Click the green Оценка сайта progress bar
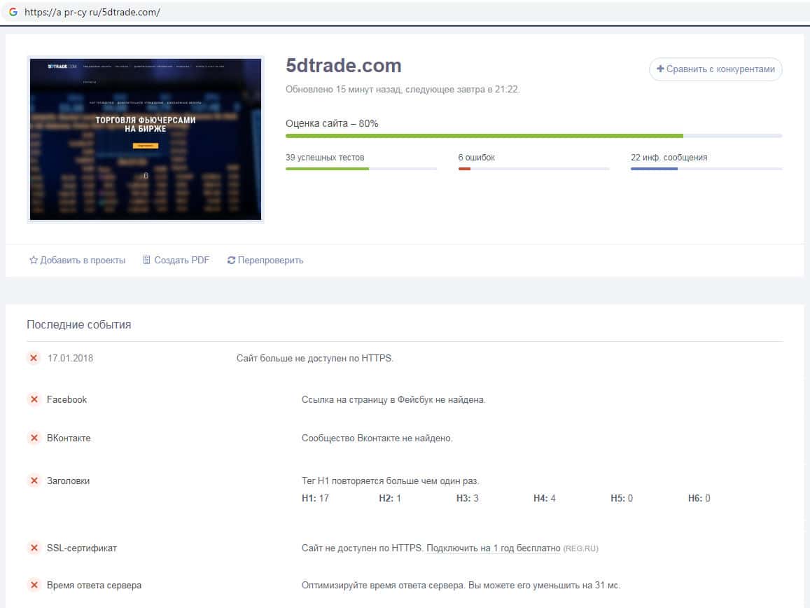Viewport: 810px width, 608px height. (x=484, y=135)
